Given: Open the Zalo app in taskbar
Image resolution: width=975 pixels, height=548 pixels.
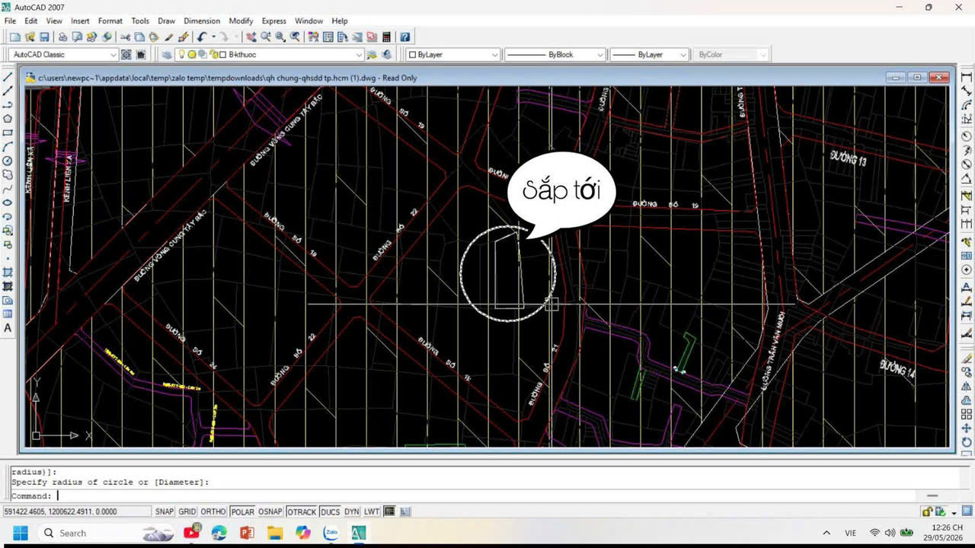Looking at the screenshot, I should (x=331, y=533).
